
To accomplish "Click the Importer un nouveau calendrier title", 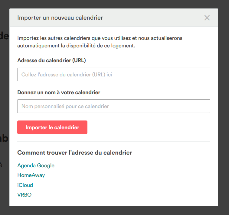I will coord(60,18).
